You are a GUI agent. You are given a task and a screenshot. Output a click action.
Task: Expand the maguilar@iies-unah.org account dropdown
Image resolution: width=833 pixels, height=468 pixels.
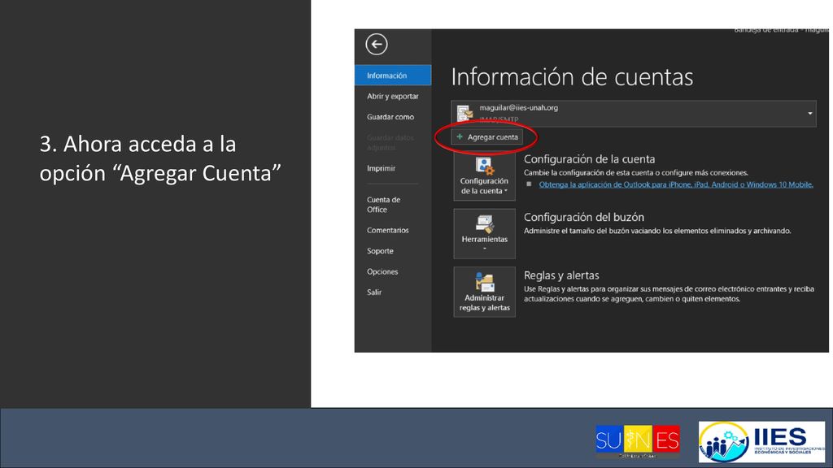(x=810, y=113)
